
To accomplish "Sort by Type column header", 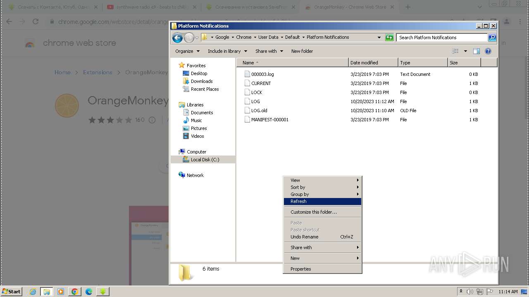I will tap(423, 63).
